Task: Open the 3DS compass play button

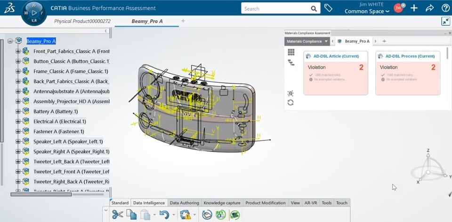Action: [x=34, y=13]
